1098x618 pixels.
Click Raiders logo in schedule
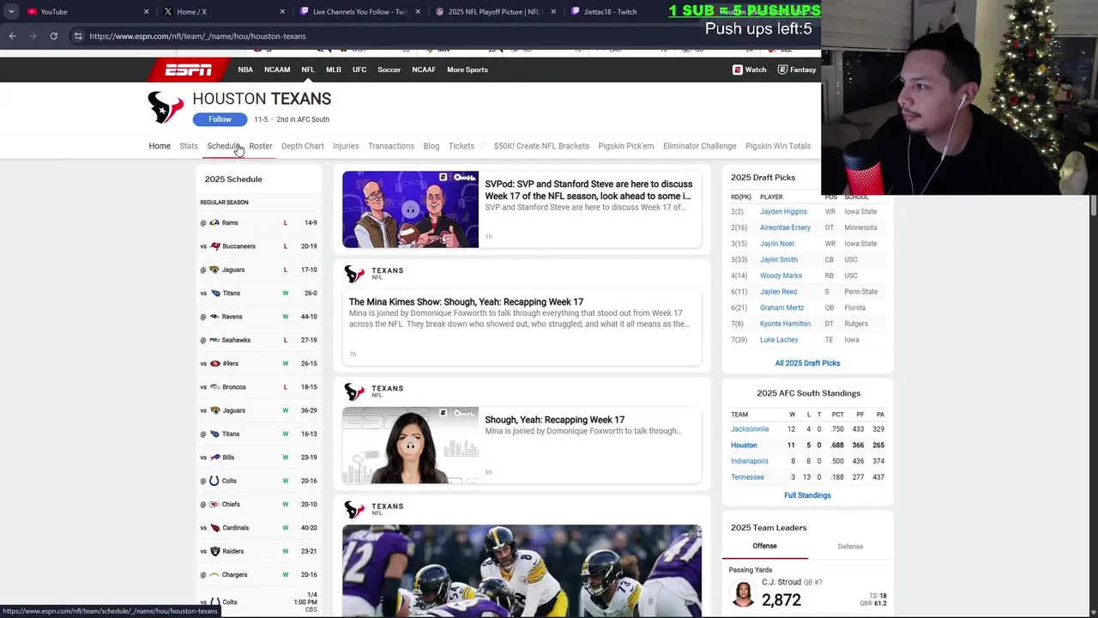215,551
